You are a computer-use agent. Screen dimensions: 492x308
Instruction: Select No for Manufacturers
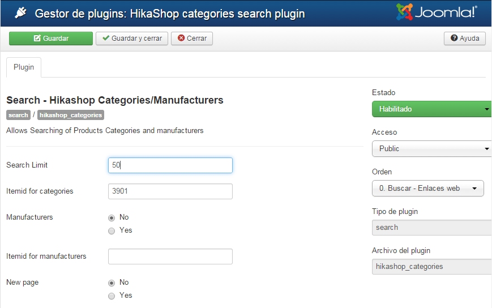tap(112, 217)
